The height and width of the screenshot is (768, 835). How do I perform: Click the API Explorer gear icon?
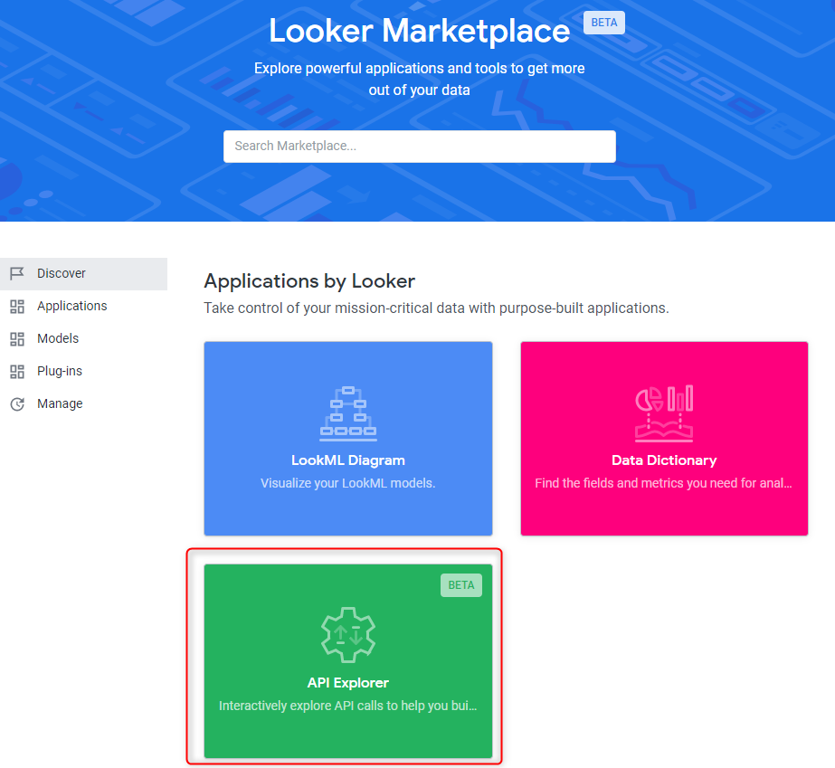tap(347, 636)
